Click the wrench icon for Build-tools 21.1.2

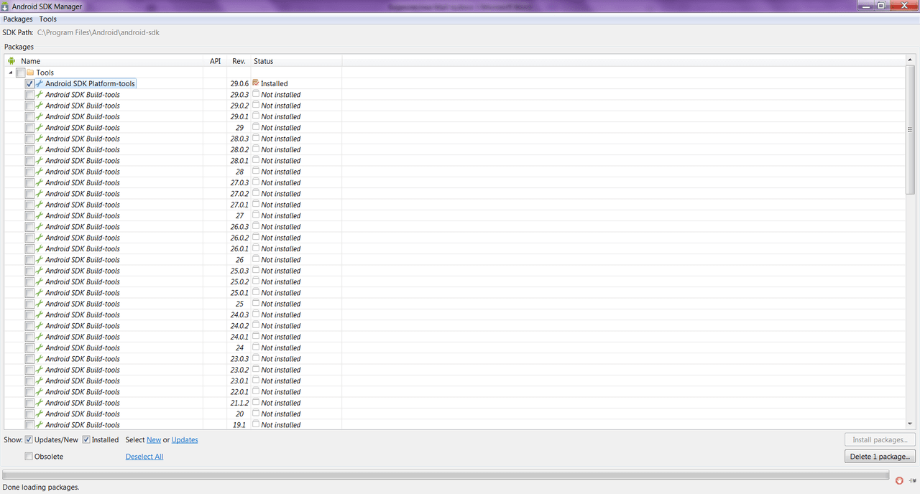[x=40, y=403]
